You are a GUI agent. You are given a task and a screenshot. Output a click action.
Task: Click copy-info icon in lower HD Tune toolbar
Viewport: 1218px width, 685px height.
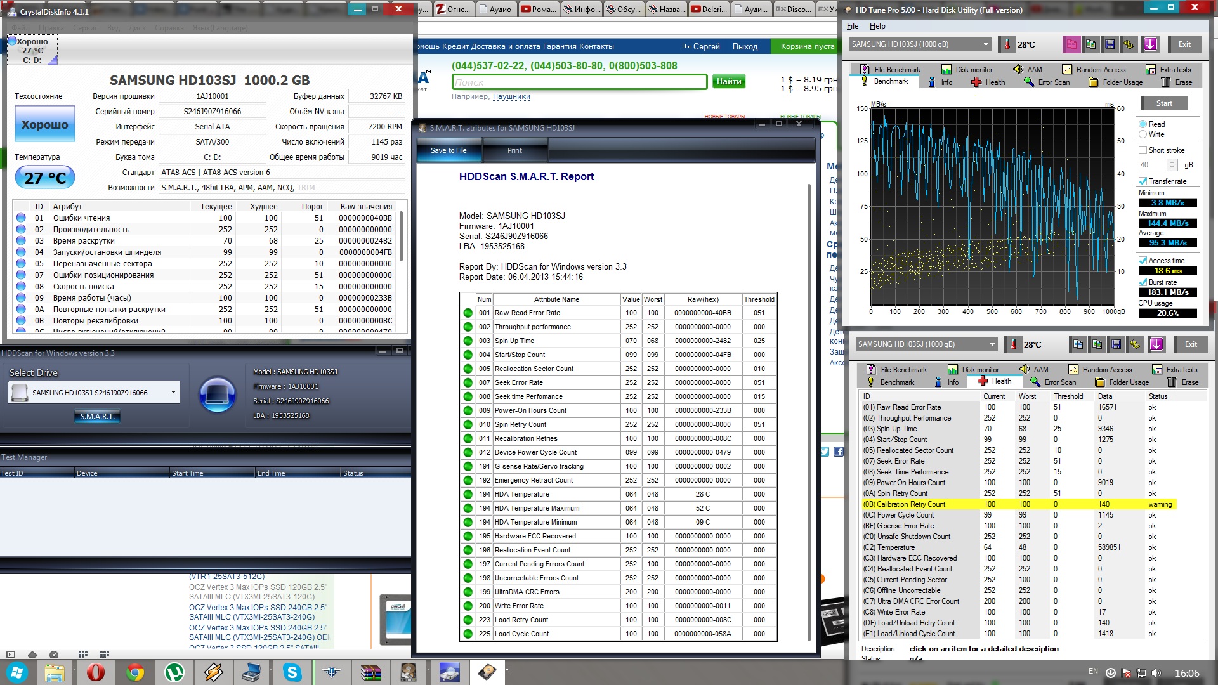pos(1078,344)
